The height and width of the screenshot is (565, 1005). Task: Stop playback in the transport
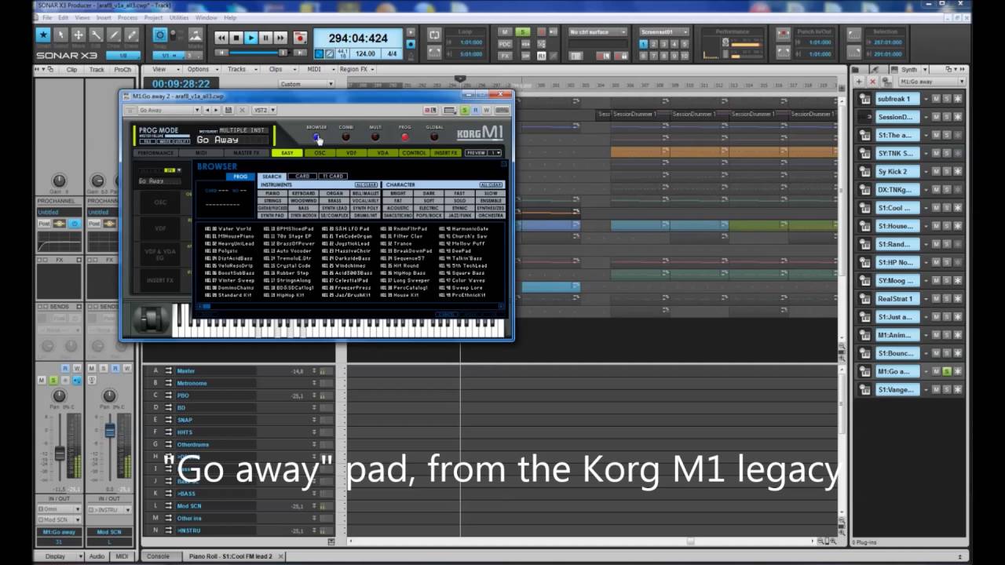[236, 37]
